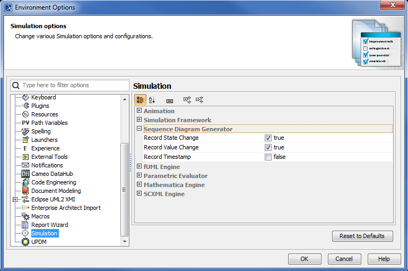Screen dimensions: 408x271
Task: Click the Cancel button
Action: (344, 259)
